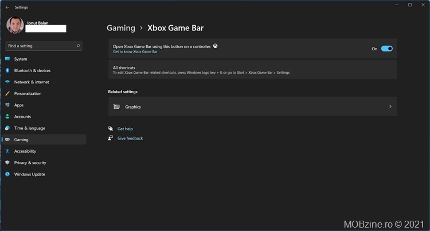Click the Gaming controller icon
The height and width of the screenshot is (231, 430).
click(x=7, y=140)
